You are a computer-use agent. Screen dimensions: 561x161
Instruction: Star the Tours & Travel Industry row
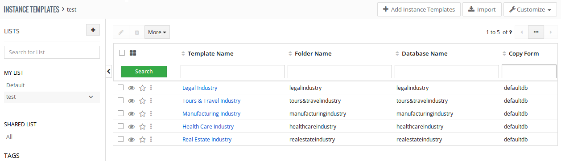pos(142,101)
